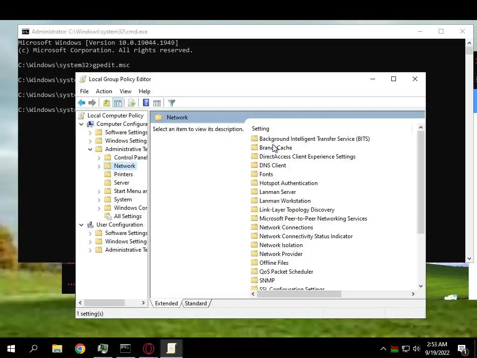Open the Filter Options funnel icon

coord(171,103)
